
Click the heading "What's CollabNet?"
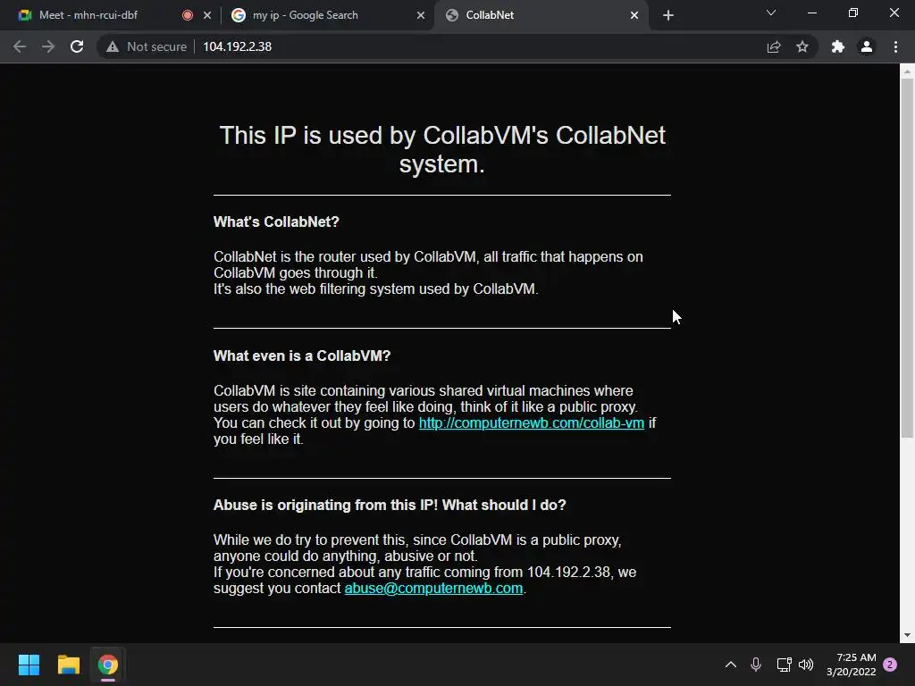point(276,222)
